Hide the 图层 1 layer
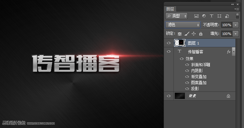This screenshot has height=128, width=244. click(x=169, y=43)
